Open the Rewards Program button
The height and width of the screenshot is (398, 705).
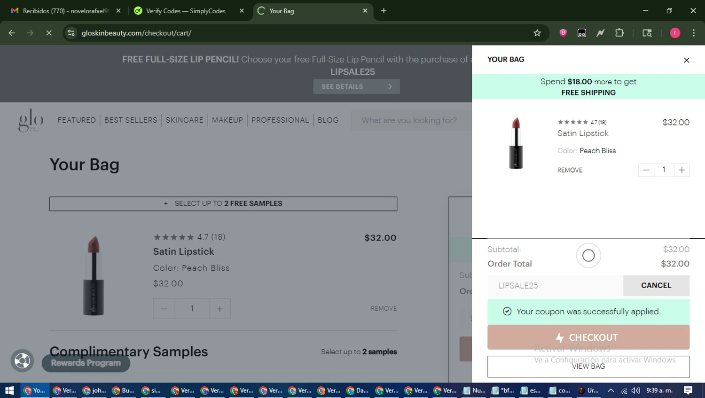tap(86, 363)
